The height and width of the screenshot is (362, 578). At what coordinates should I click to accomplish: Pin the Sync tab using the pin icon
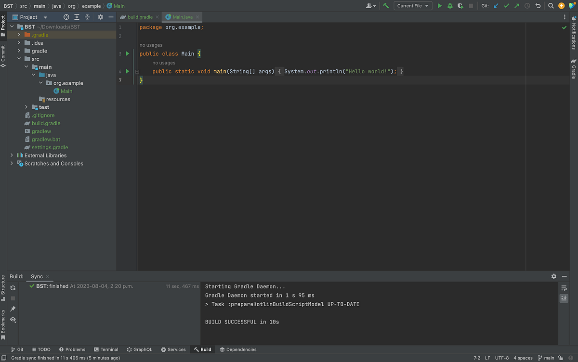coord(13,308)
